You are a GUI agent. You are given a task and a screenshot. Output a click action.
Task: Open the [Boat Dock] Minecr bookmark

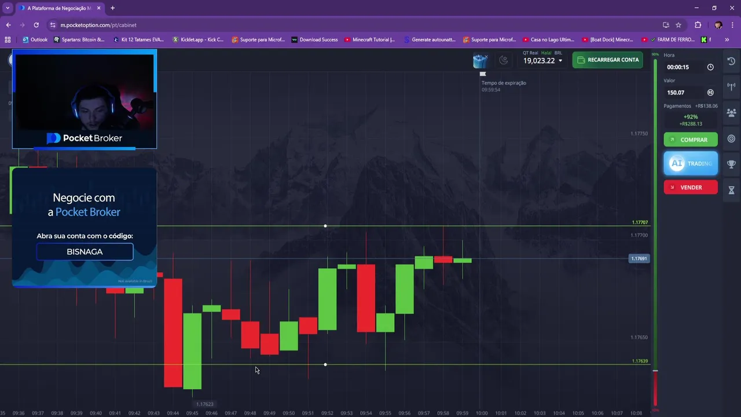pyautogui.click(x=608, y=39)
